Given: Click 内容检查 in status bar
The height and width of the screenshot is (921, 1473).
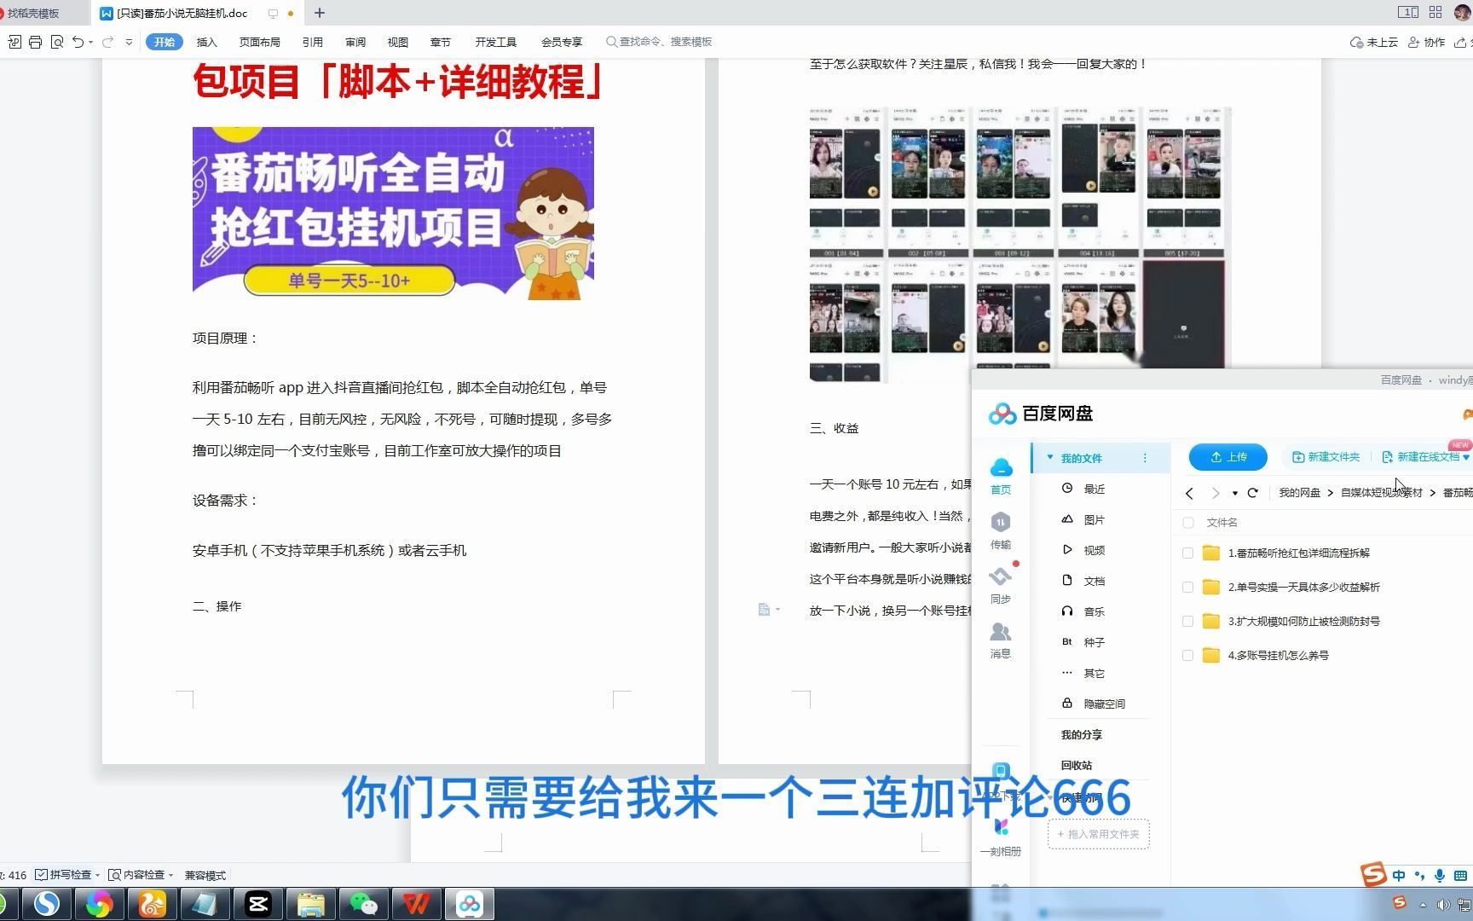Looking at the screenshot, I should 136,875.
